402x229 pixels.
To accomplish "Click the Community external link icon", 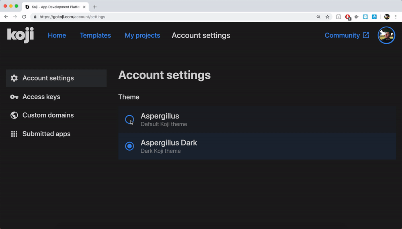I will 366,35.
